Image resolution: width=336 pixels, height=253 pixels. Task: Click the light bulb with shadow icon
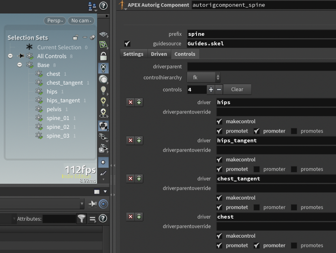(103, 113)
